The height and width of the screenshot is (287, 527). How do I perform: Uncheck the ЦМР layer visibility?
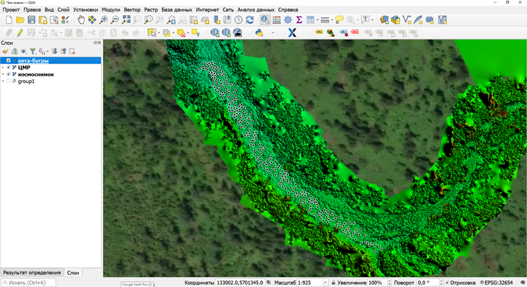click(x=8, y=68)
